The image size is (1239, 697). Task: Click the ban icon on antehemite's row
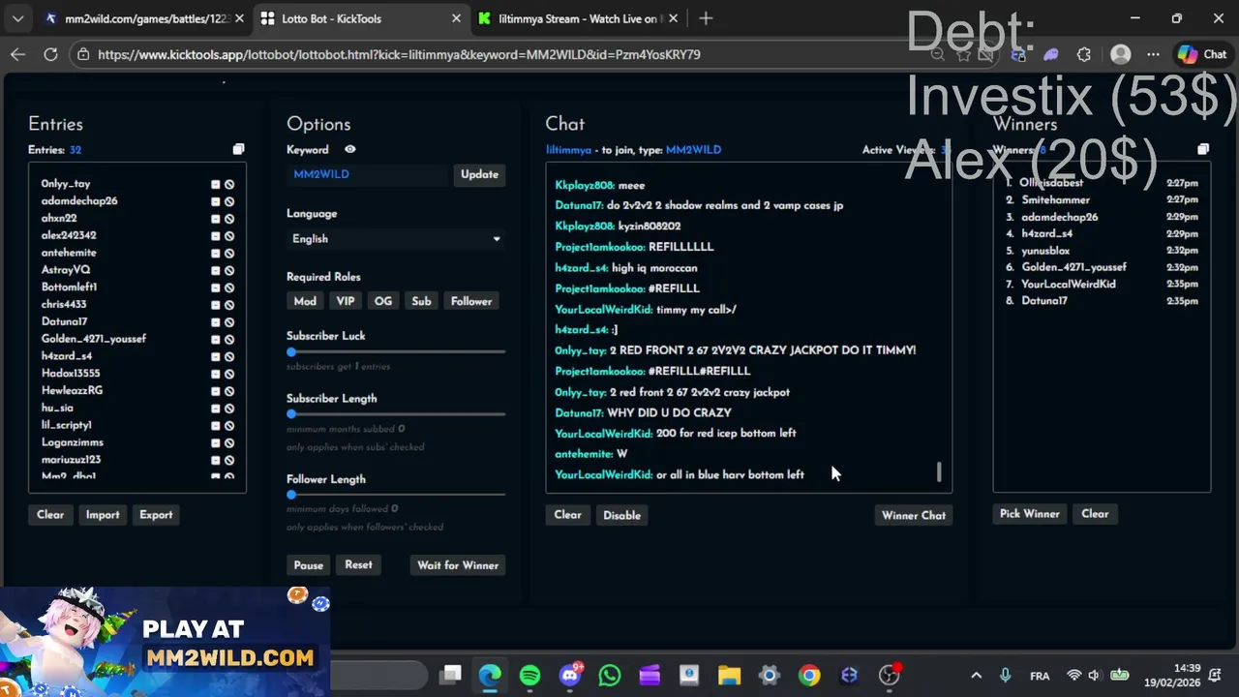229,253
